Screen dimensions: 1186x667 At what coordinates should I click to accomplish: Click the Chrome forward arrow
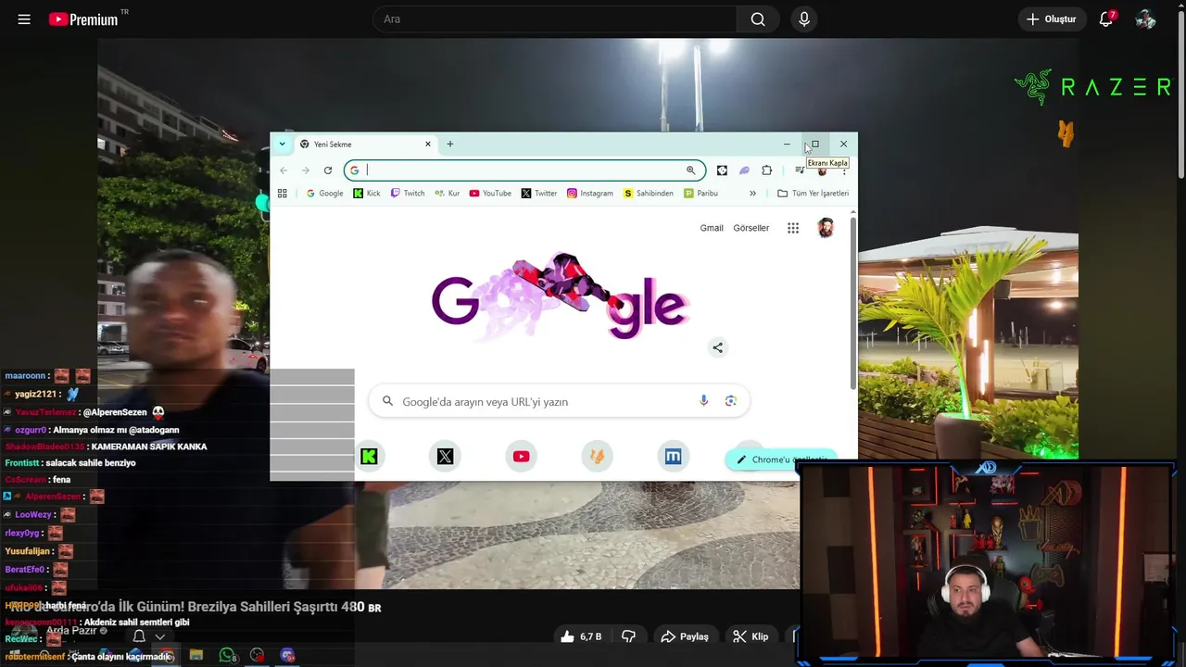point(306,170)
